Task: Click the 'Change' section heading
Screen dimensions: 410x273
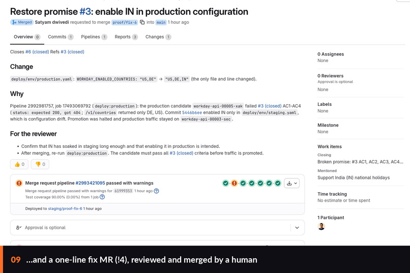Action: coord(21,67)
